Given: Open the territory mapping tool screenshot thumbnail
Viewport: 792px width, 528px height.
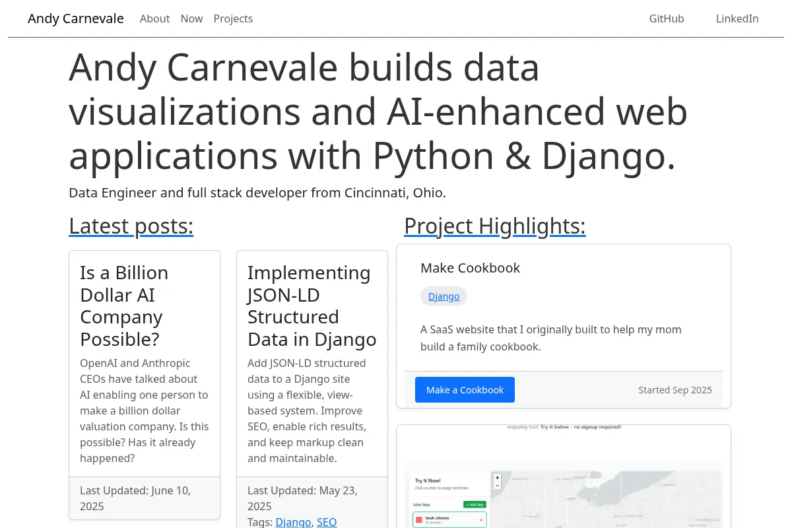Looking at the screenshot, I should coord(564,477).
